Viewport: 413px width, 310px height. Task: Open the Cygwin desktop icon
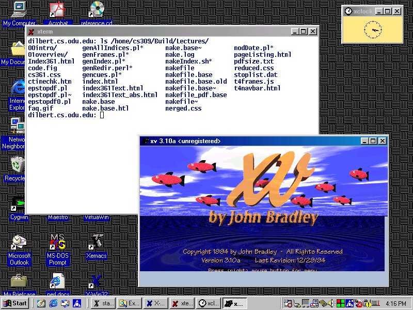[19, 206]
